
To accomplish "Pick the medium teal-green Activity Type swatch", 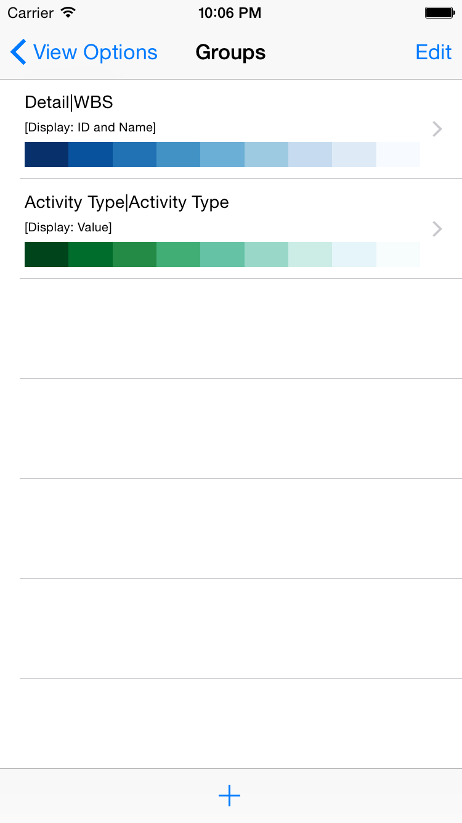I will [222, 254].
